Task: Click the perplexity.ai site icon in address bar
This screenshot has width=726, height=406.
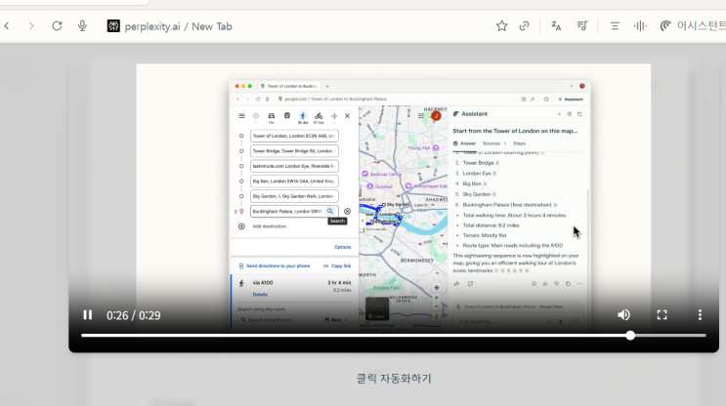Action: click(x=113, y=26)
